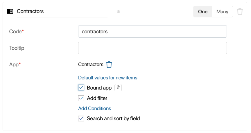Click the 'App' field label
251x133 pixels.
pyautogui.click(x=14, y=65)
